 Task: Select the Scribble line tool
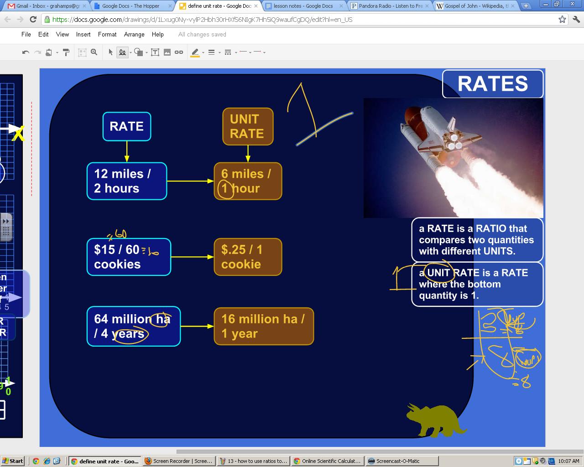coord(122,52)
